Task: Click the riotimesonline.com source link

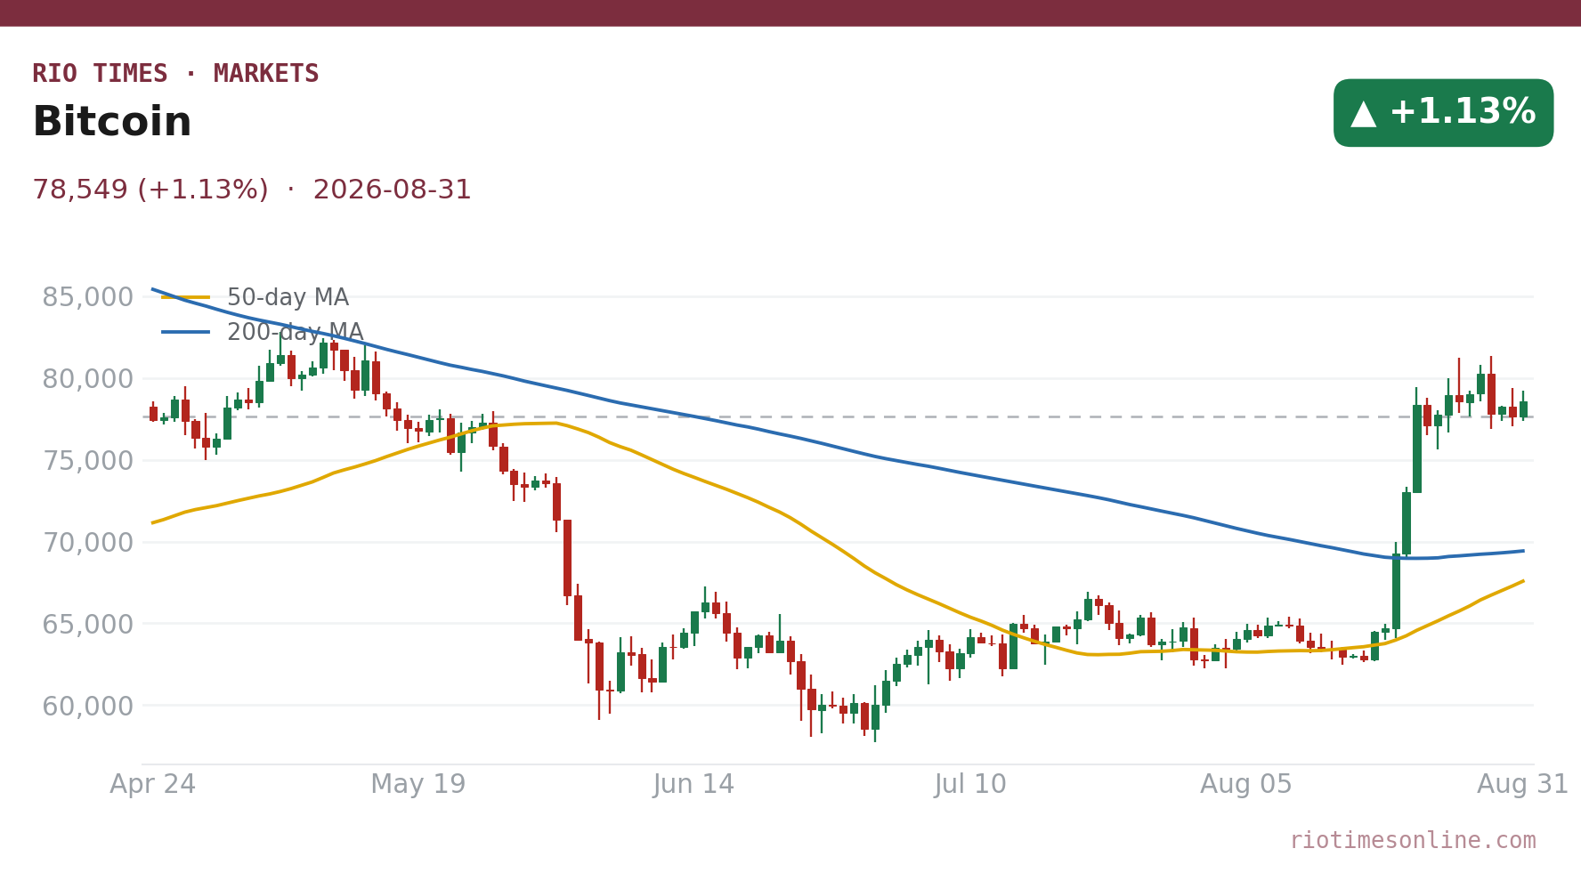Action: point(1413,841)
